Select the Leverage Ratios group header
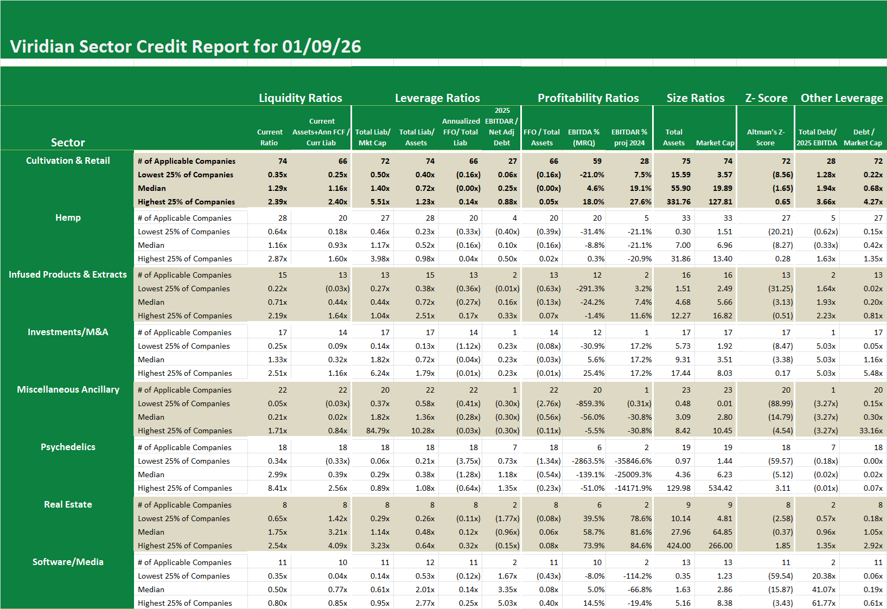Screen dimensions: 887x609 coord(437,98)
